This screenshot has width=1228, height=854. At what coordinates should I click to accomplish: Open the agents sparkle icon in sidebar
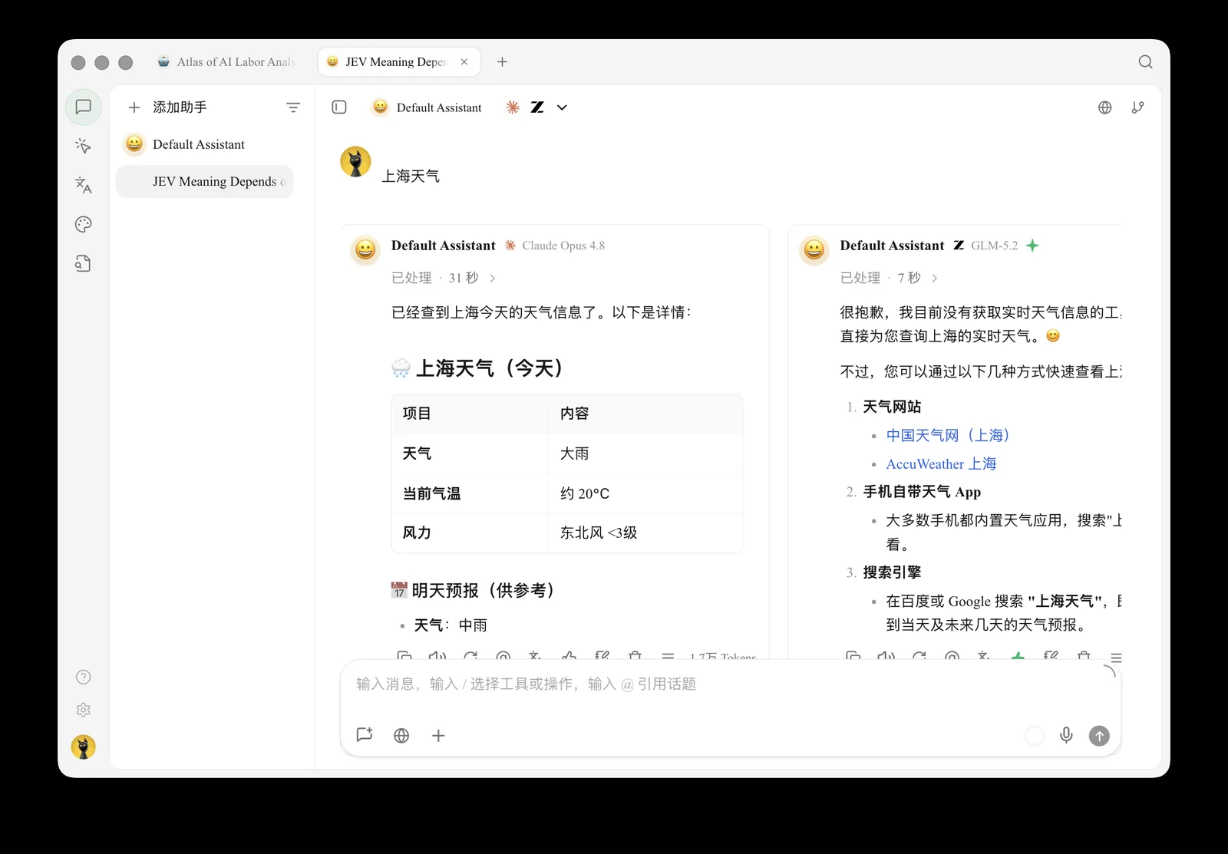click(84, 146)
